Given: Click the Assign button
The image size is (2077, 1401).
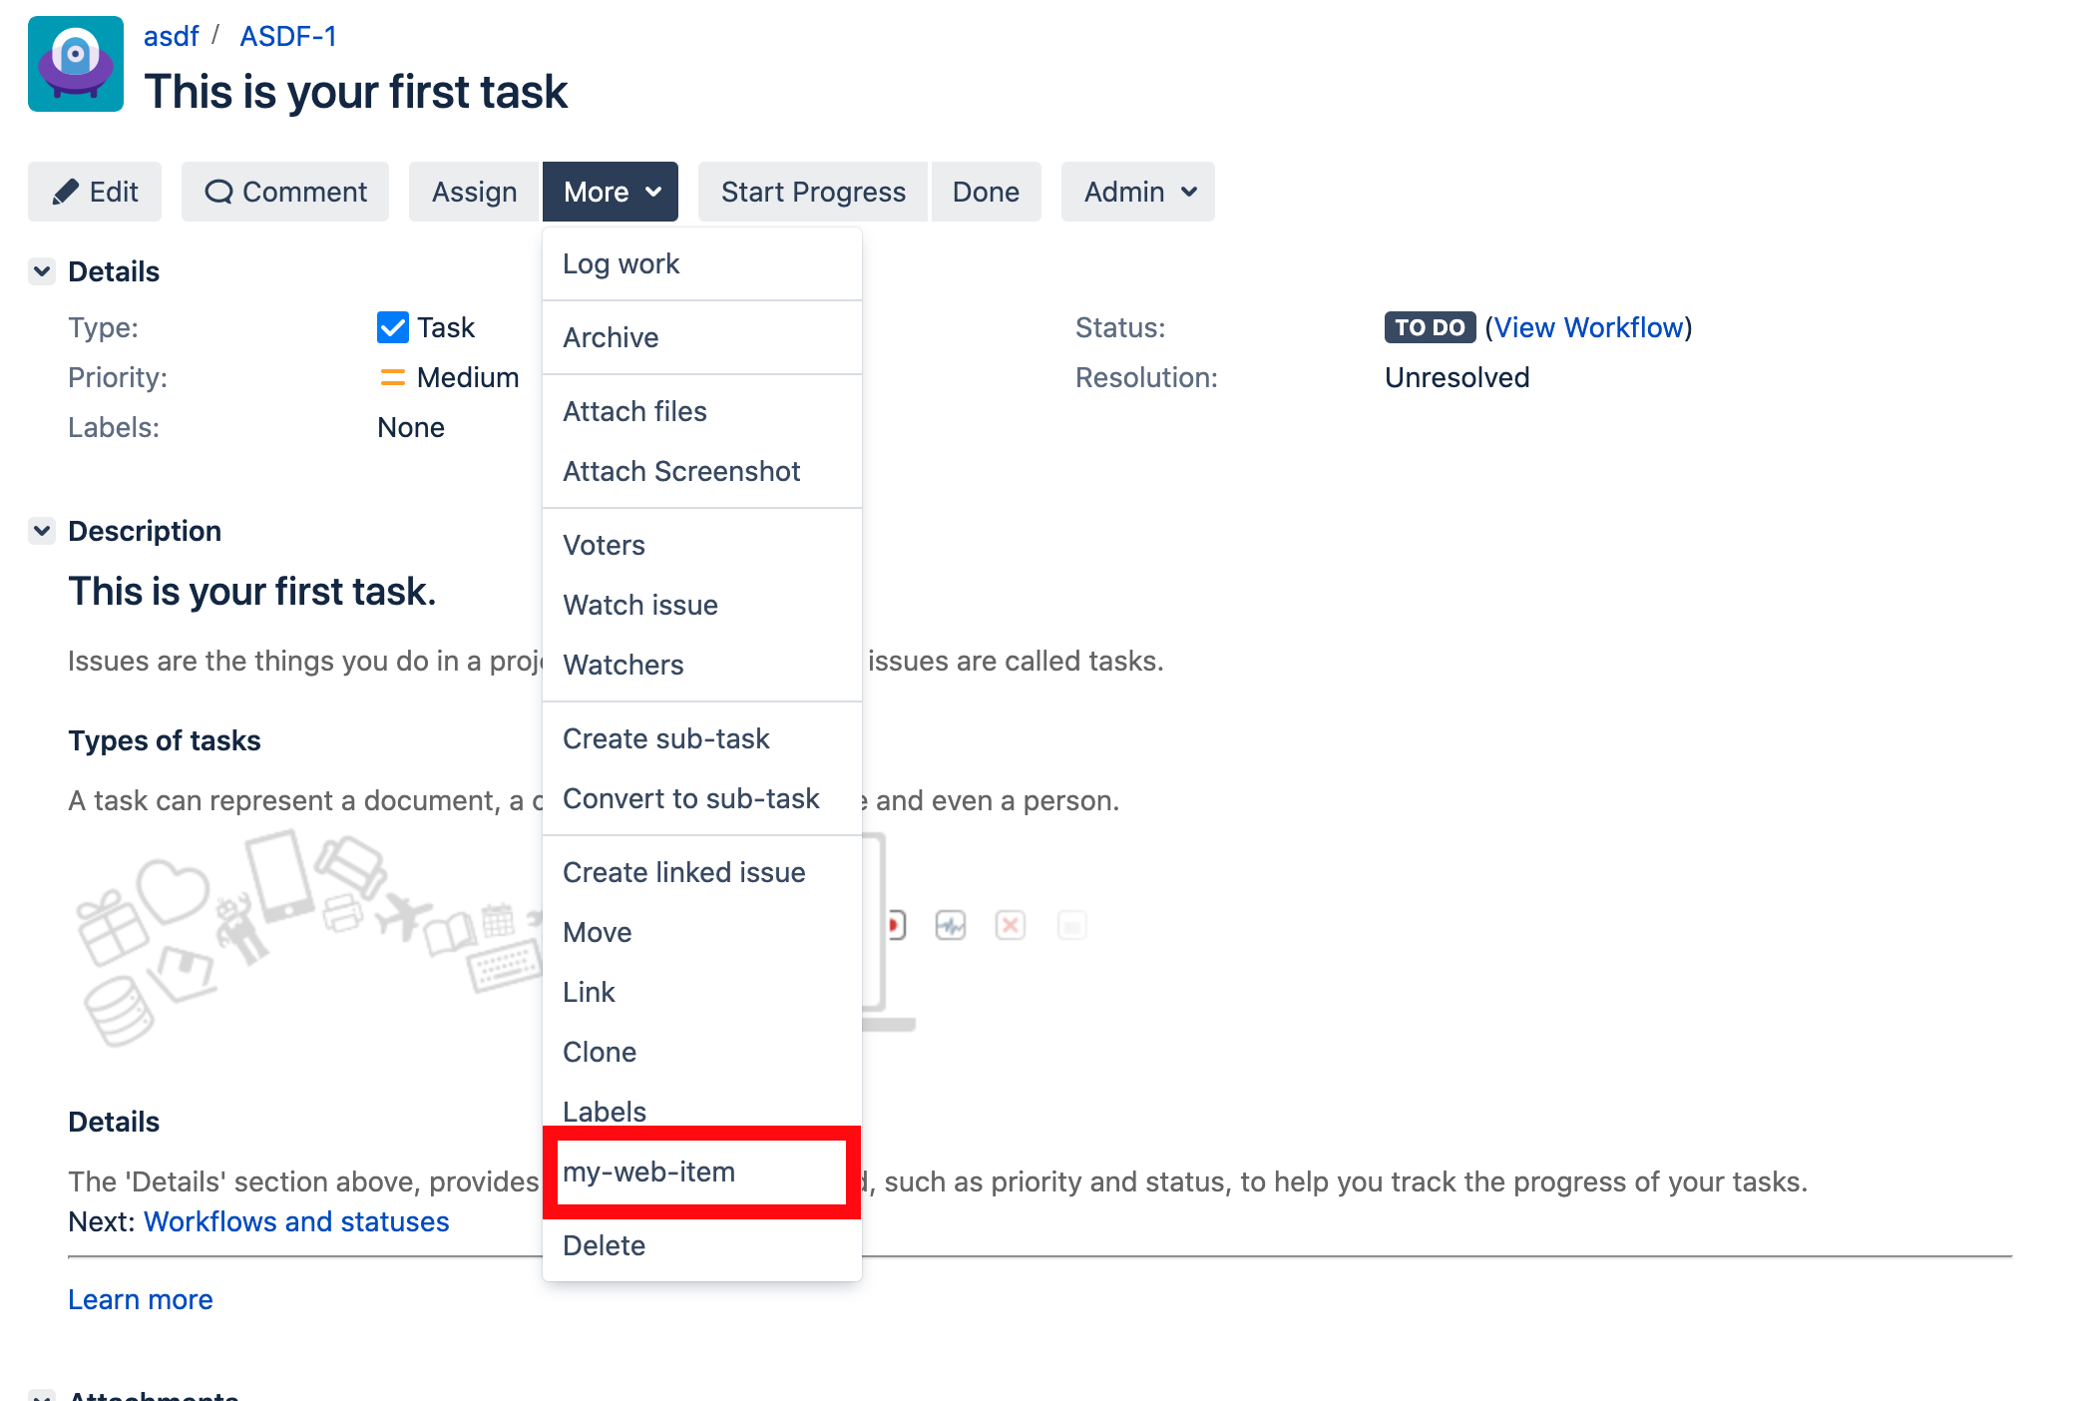Looking at the screenshot, I should (x=474, y=192).
